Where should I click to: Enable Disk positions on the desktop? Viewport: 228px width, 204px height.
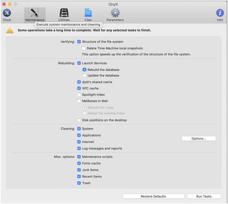(79, 120)
